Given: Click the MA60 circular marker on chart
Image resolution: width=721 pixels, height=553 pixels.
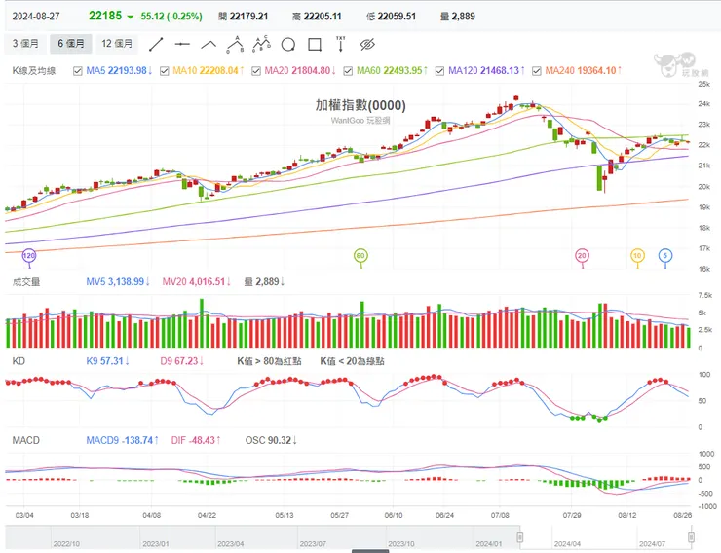Looking at the screenshot, I should 360,256.
